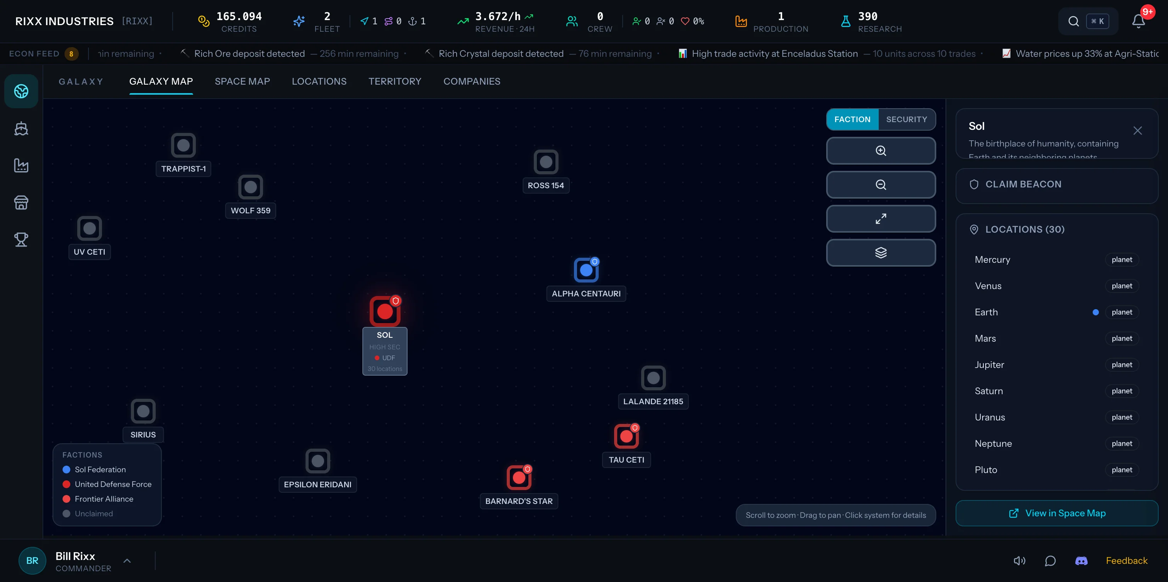Zoom in on the galaxy map
The width and height of the screenshot is (1168, 582).
pos(881,151)
